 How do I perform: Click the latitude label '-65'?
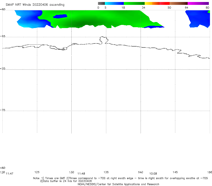[x=3, y=36]
